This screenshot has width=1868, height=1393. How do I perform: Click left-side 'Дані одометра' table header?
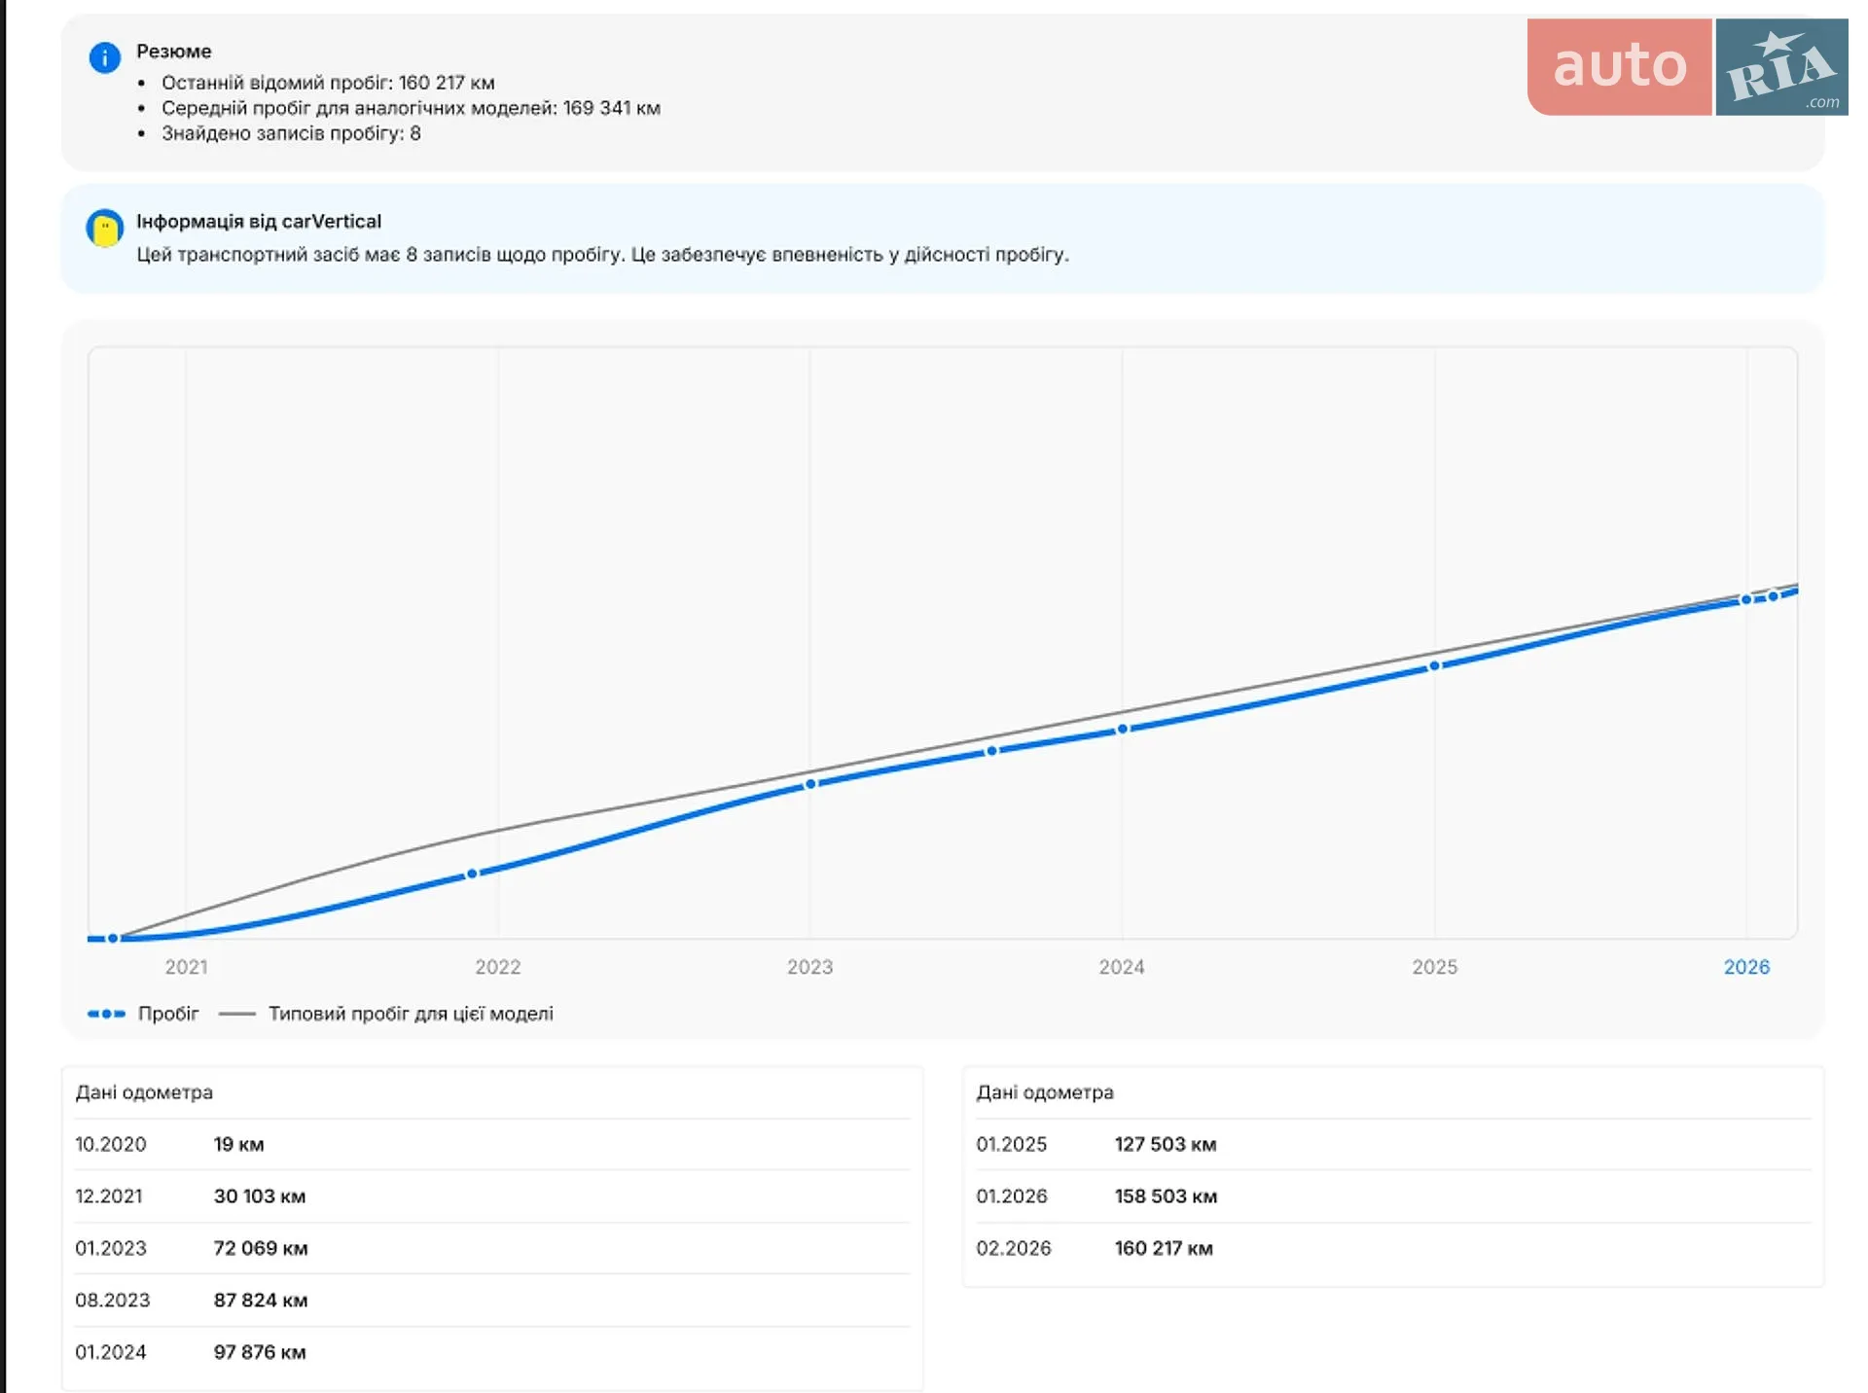click(x=143, y=1092)
